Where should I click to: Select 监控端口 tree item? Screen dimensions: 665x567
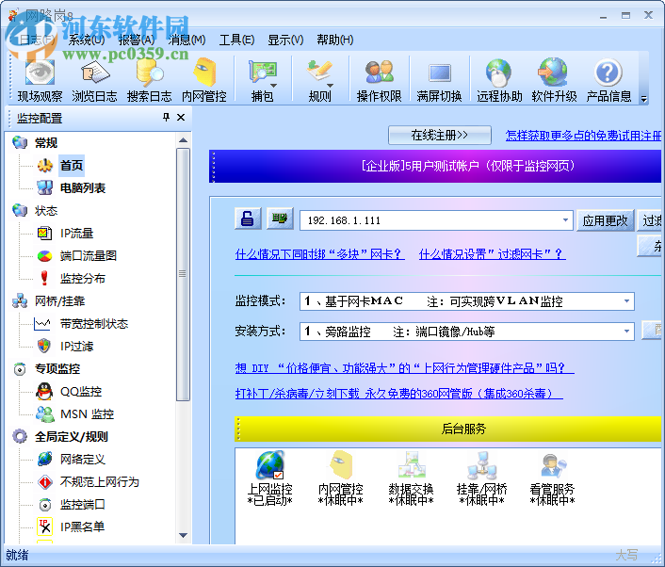click(82, 505)
